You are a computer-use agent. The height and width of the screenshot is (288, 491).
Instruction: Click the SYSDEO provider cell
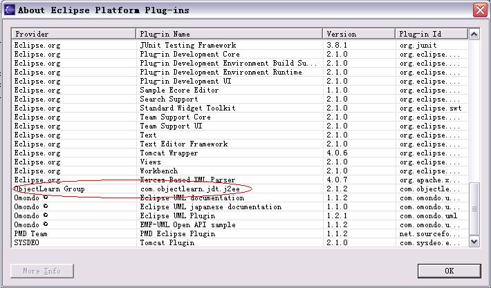pyautogui.click(x=26, y=242)
